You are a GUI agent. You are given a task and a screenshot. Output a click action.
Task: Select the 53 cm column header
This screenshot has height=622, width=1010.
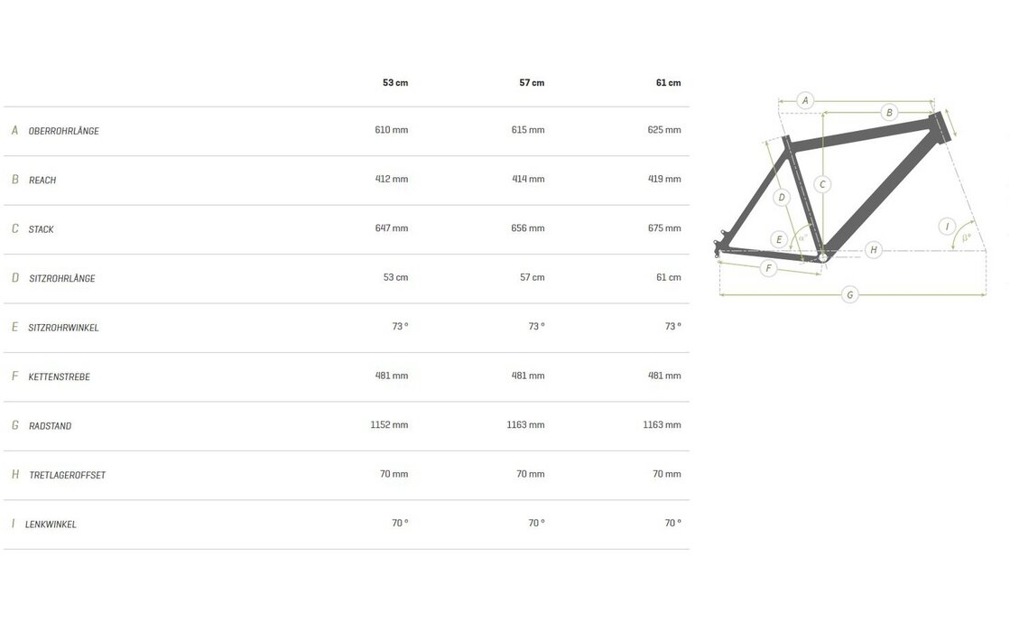tap(395, 83)
